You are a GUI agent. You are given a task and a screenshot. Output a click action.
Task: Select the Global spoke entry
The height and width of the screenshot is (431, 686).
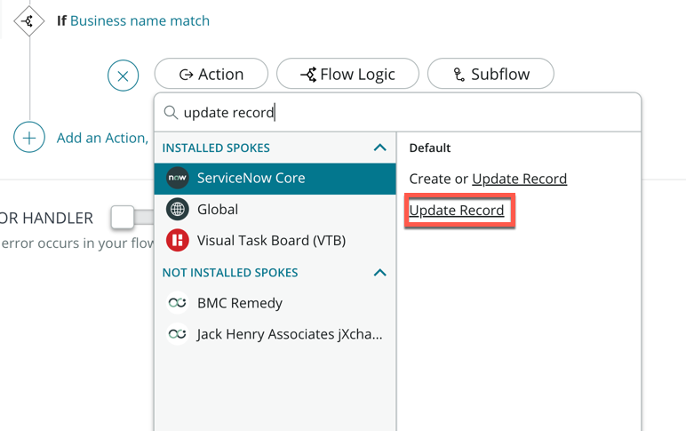pyautogui.click(x=218, y=210)
